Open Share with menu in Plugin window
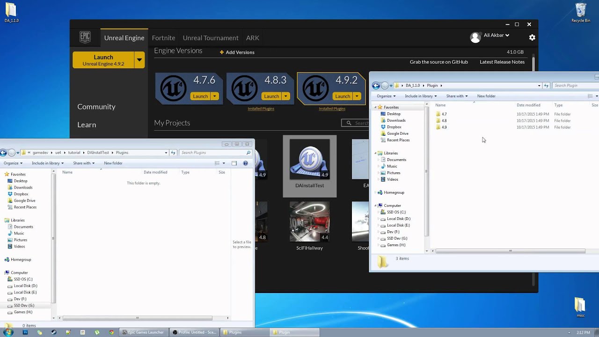This screenshot has height=337, width=599. tap(457, 96)
